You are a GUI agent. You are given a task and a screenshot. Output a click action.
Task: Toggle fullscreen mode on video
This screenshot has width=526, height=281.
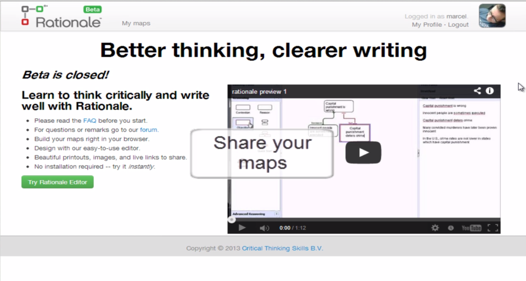click(x=492, y=228)
